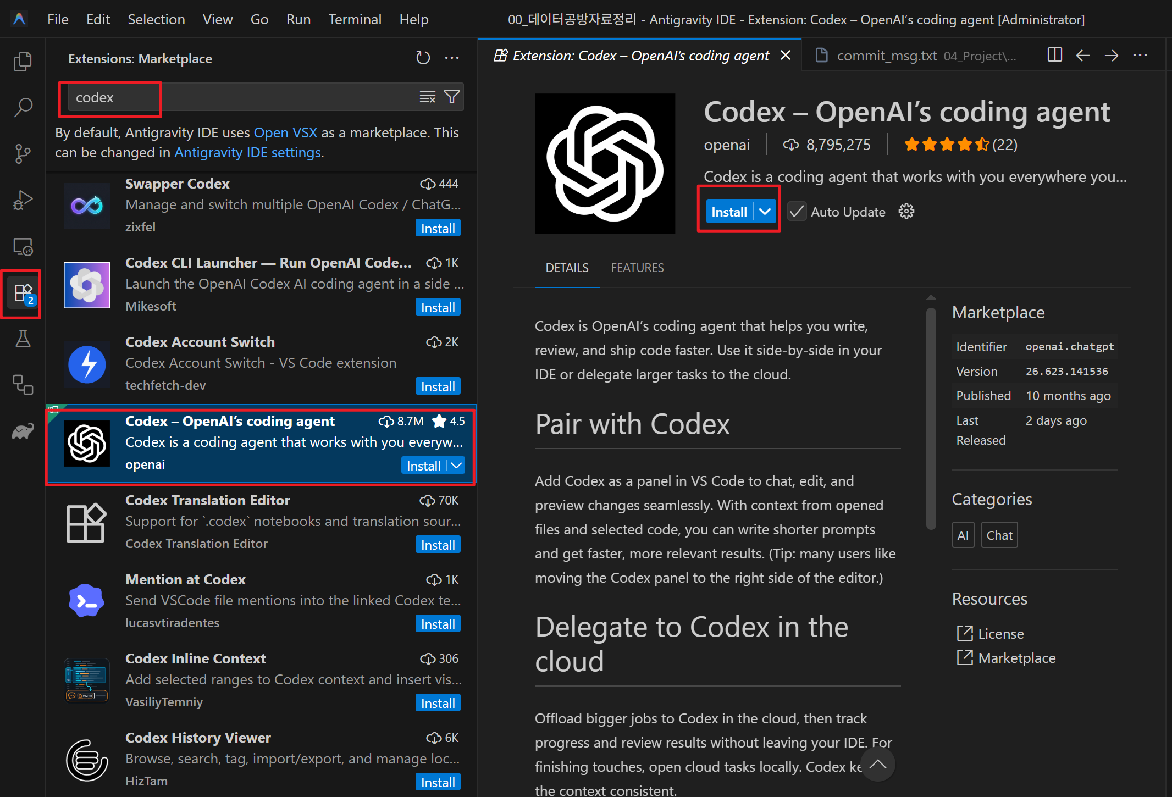Click the openai publisher name in details
Viewport: 1172px width, 797px height.
[x=727, y=145]
